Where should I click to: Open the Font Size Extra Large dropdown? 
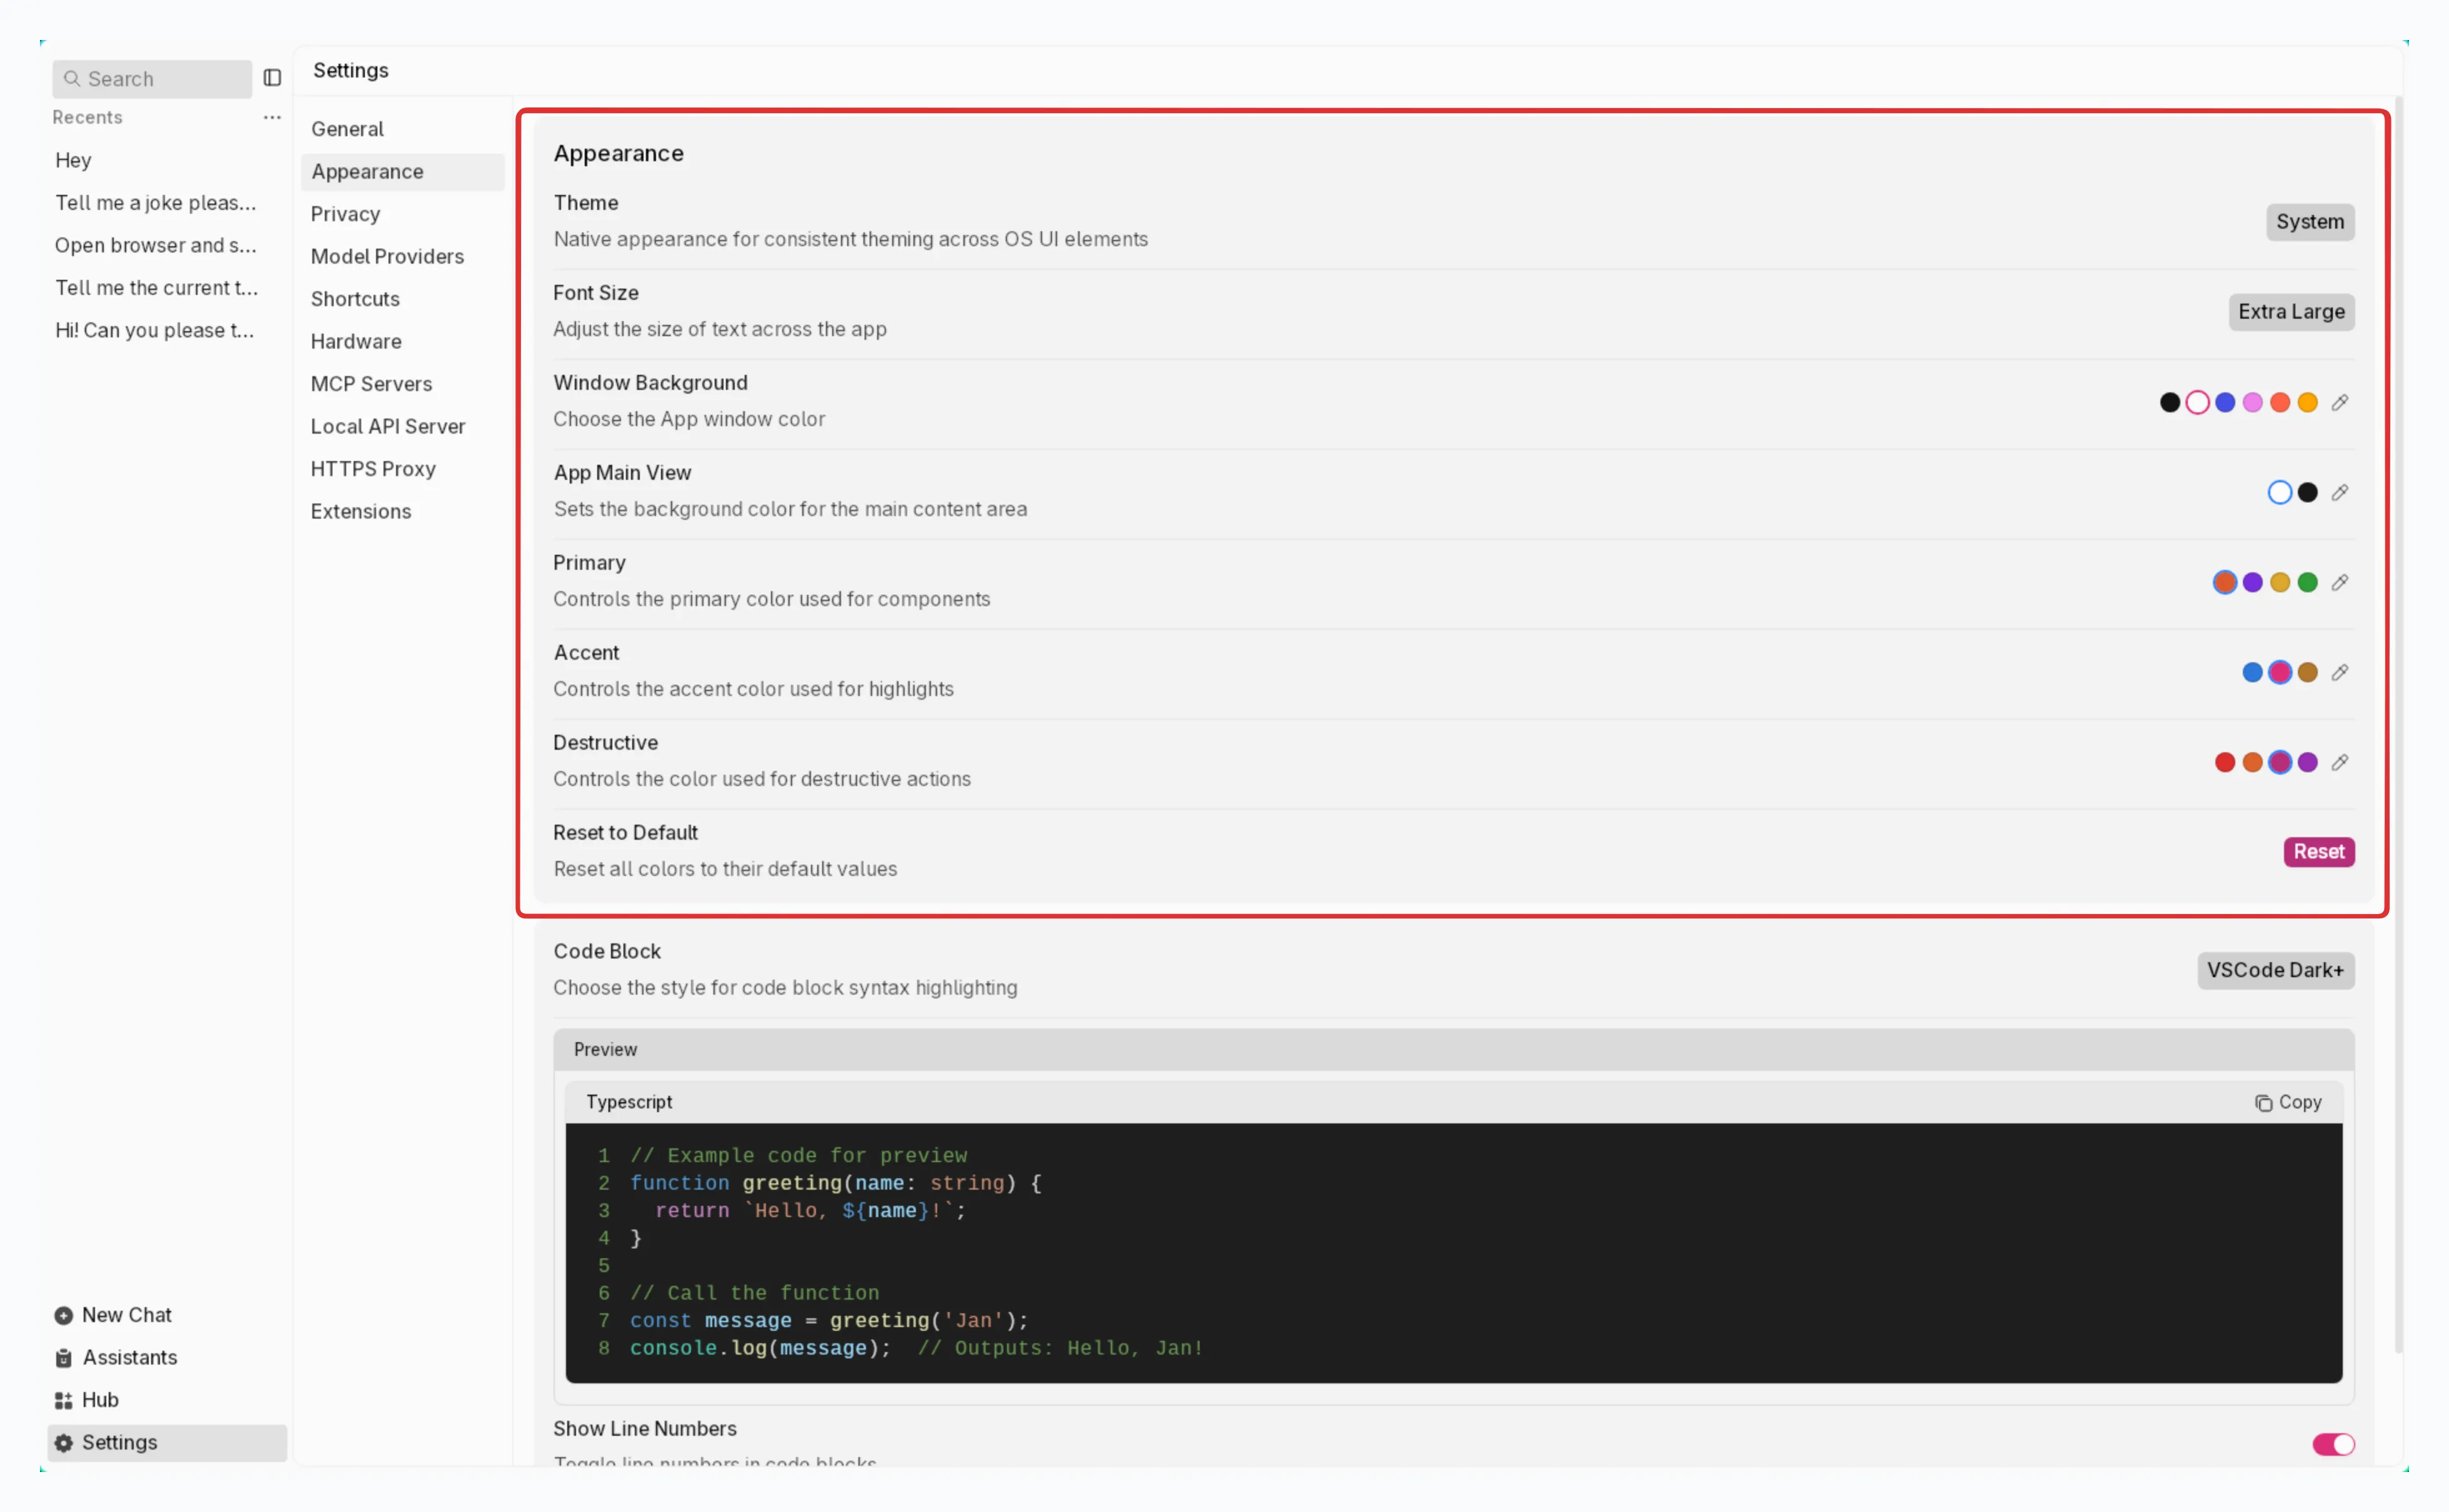pyautogui.click(x=2290, y=312)
